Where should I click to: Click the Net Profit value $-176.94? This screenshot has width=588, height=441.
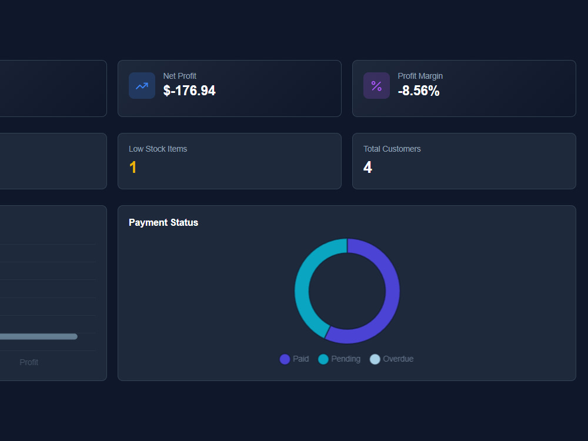point(189,91)
